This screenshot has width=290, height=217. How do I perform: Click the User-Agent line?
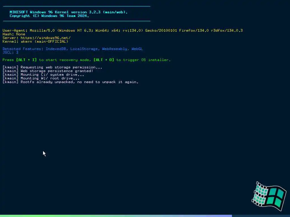(123, 31)
